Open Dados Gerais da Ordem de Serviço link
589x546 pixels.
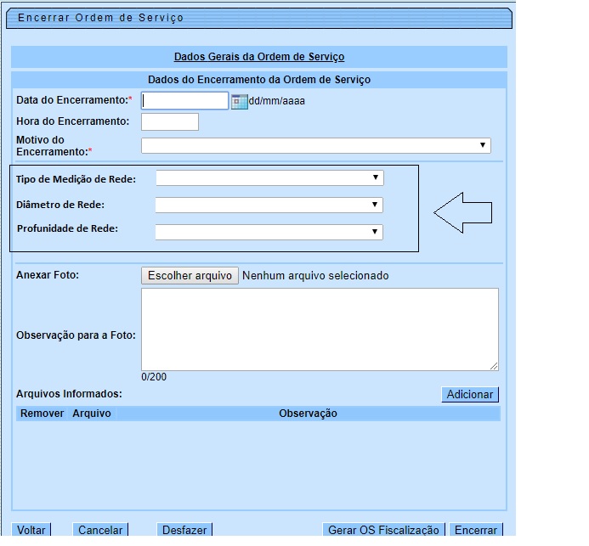pyautogui.click(x=259, y=57)
